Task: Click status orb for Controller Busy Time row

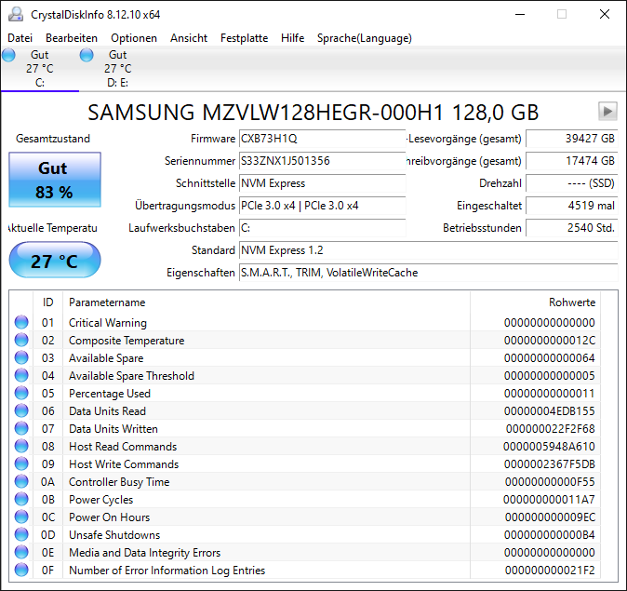Action: click(21, 481)
